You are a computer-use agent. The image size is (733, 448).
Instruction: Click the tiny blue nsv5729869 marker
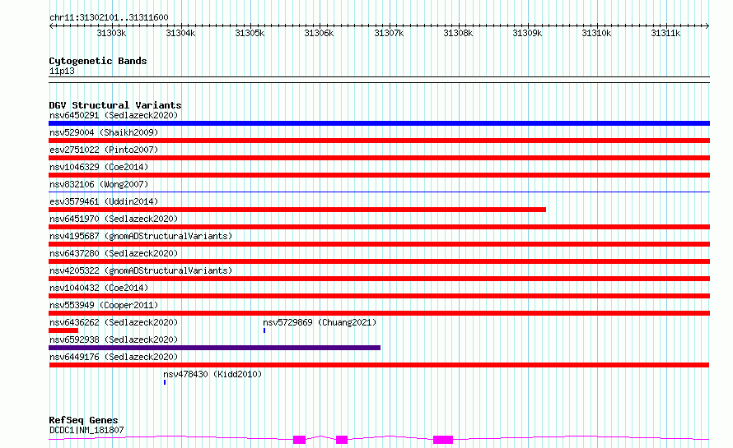[x=264, y=330]
